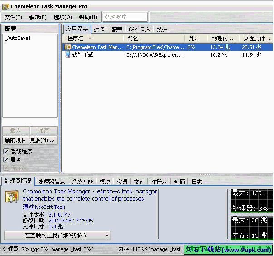Click the 处理器 3% CPU usage graph

252,201
